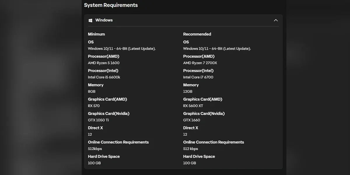
Task: Click the AMD Ryzen 5 1600 value
Action: tap(104, 63)
